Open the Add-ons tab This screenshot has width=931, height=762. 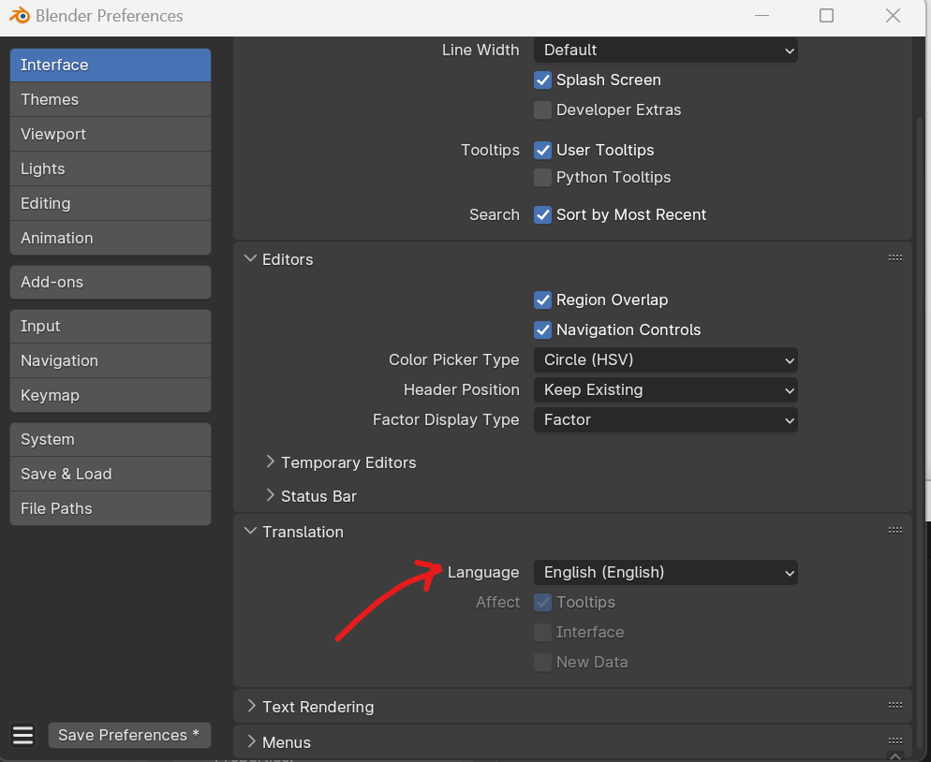pos(111,283)
